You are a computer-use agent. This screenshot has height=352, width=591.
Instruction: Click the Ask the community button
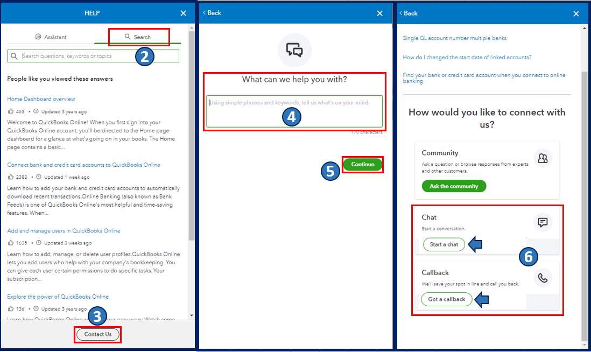(x=454, y=186)
